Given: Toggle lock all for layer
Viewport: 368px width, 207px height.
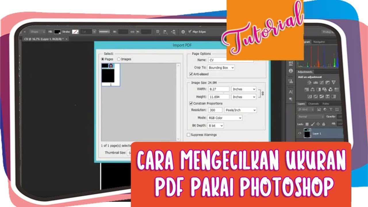Looking at the screenshot, I should [x=323, y=124].
